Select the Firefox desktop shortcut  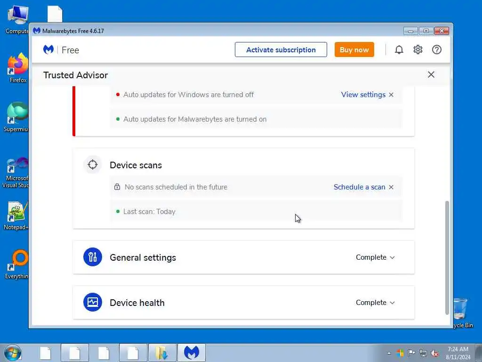click(x=18, y=68)
